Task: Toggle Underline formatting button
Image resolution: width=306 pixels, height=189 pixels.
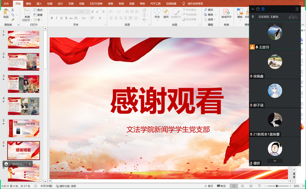Action: [x=61, y=18]
